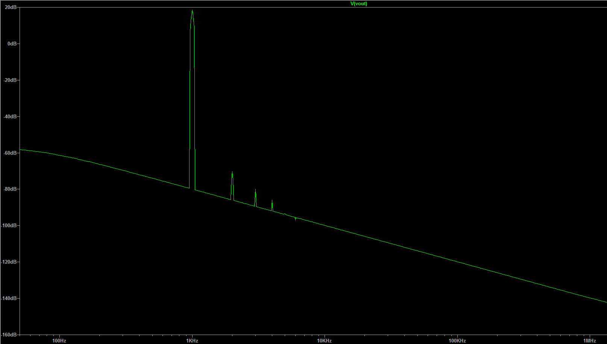Viewport: 607px width, 344px height.
Task: Click the 1KHz frequency label
Action: 192,341
